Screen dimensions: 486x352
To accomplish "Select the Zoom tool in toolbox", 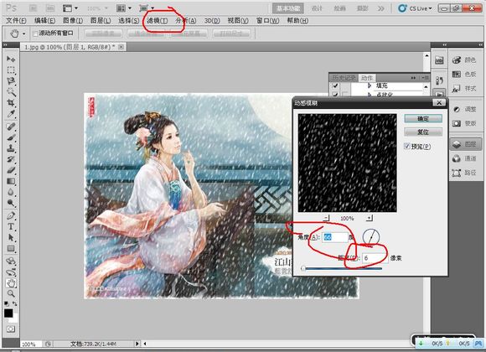I will 11,293.
